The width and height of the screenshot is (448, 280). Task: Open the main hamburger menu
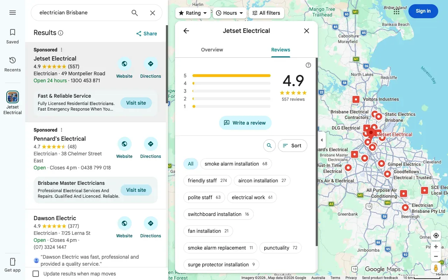pyautogui.click(x=13, y=13)
